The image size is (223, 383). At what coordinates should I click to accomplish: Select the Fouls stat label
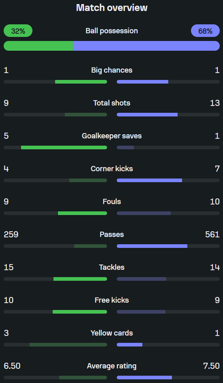(x=112, y=202)
